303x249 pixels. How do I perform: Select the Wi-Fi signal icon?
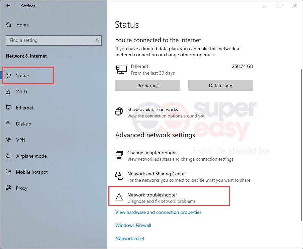point(8,92)
